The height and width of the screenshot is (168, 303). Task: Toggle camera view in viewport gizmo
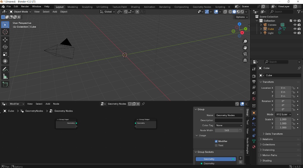[x=245, y=54]
